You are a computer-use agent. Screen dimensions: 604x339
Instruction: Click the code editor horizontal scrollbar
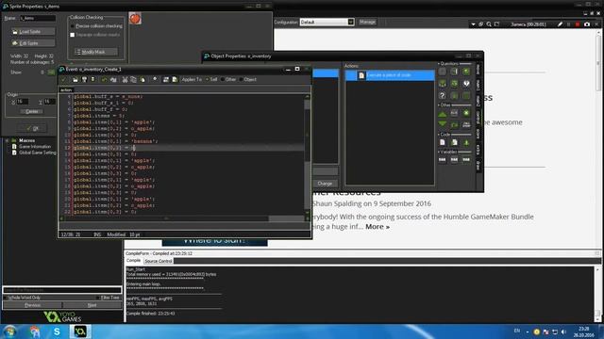(x=184, y=218)
